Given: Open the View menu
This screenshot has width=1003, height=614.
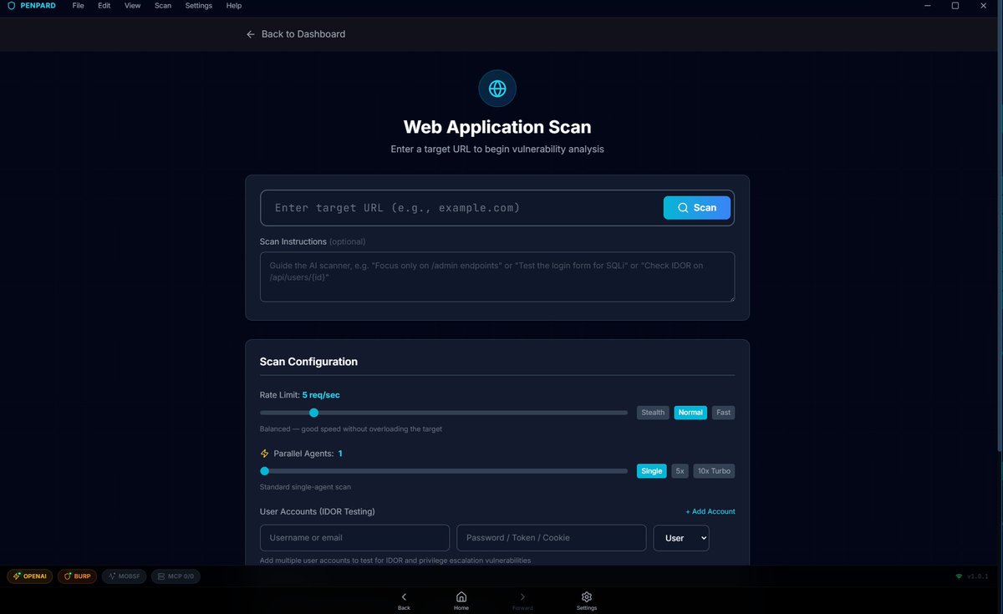Looking at the screenshot, I should [x=132, y=6].
